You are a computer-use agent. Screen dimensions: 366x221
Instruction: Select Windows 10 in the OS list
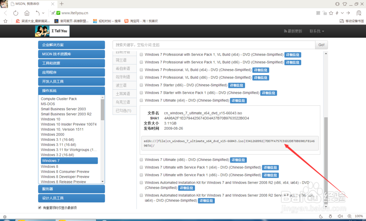(x=51, y=119)
